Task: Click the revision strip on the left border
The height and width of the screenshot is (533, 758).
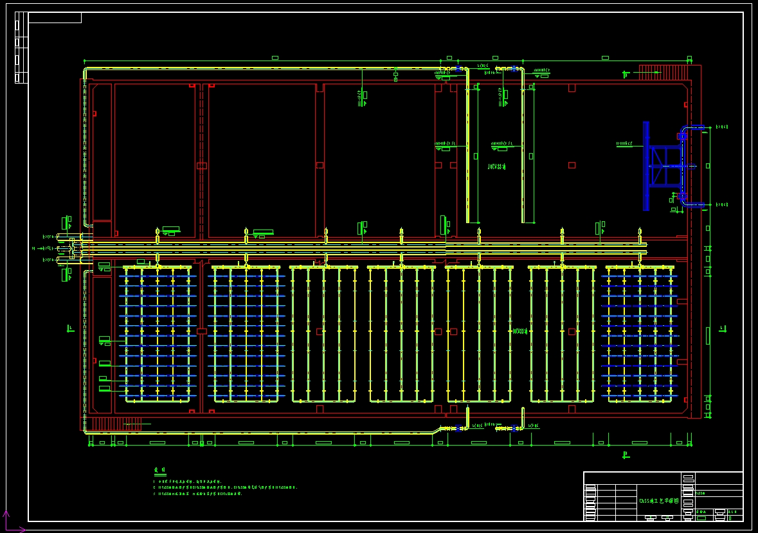Action: 21,48
